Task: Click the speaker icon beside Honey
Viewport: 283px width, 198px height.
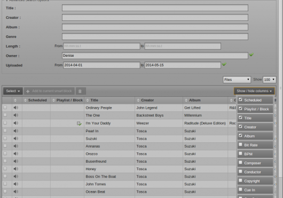Action: point(16,169)
